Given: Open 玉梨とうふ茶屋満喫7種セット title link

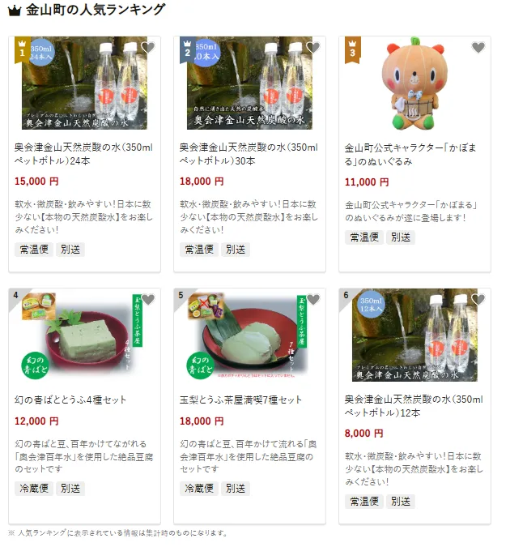Looking at the screenshot, I should [x=240, y=400].
